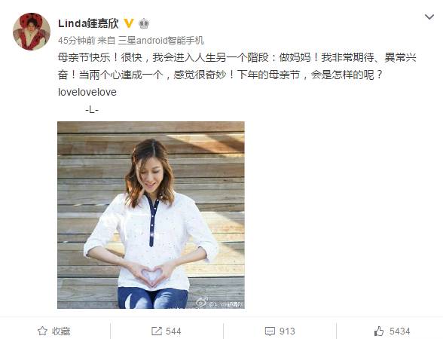Click the lovelovelove text line

87,93
